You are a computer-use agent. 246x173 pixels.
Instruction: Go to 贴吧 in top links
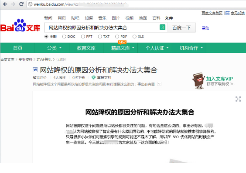click(x=75, y=18)
